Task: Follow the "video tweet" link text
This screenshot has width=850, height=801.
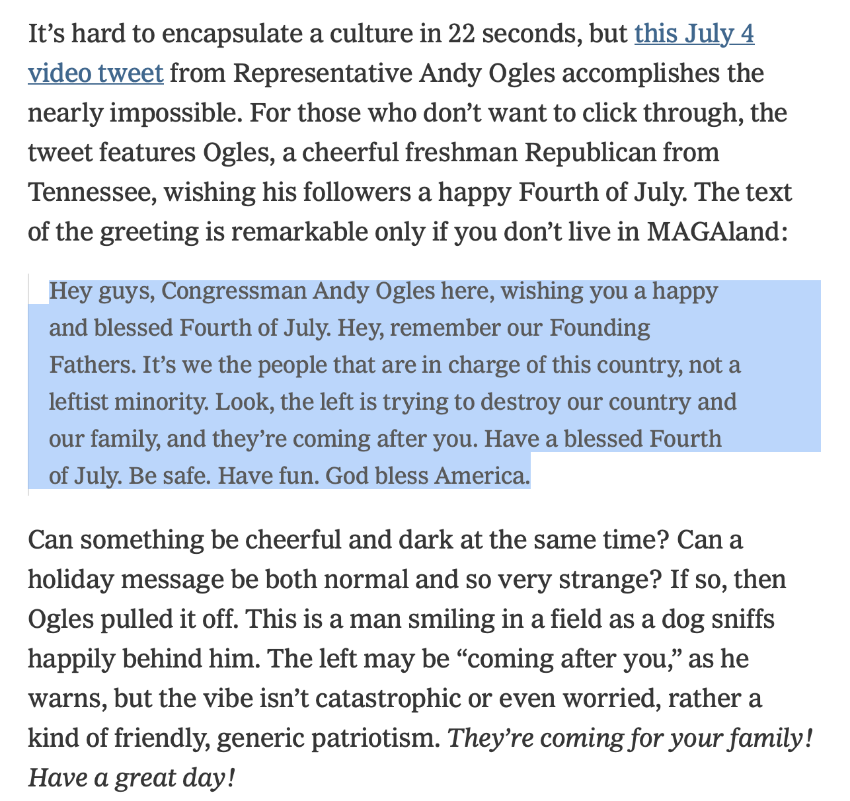Action: 96,74
